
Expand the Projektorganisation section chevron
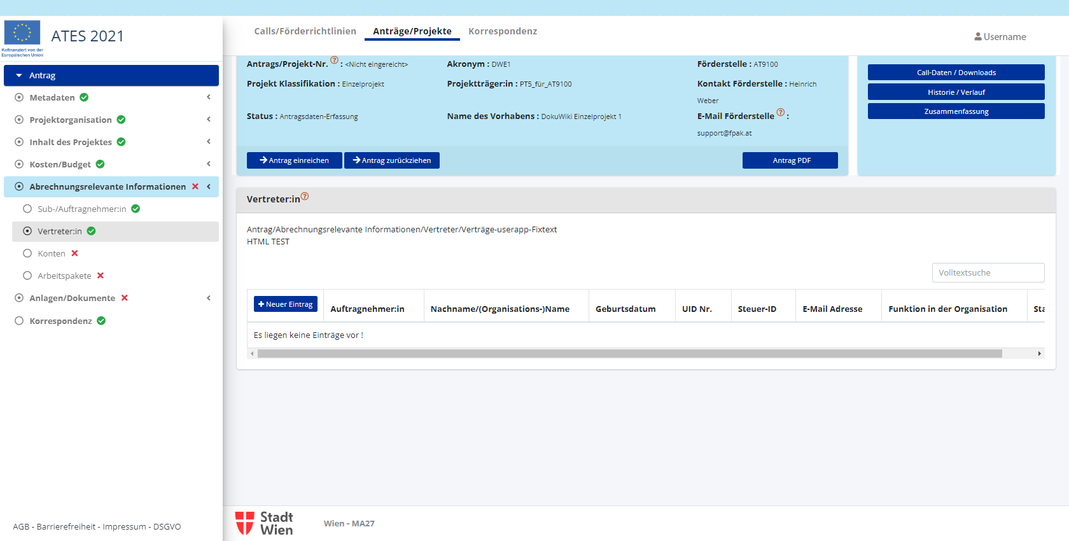208,120
